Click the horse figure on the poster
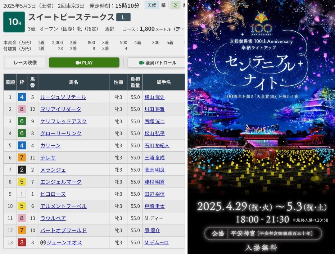This screenshot has height=254, width=335. 260,153
